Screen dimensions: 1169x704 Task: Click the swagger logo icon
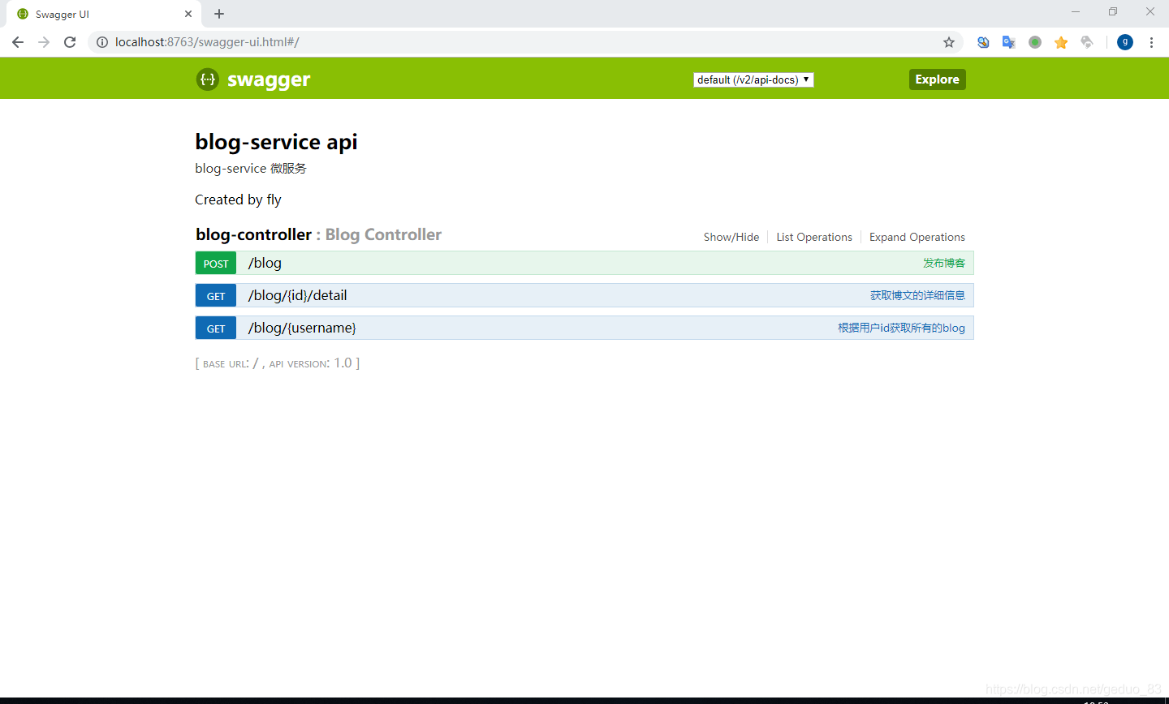pyautogui.click(x=208, y=79)
